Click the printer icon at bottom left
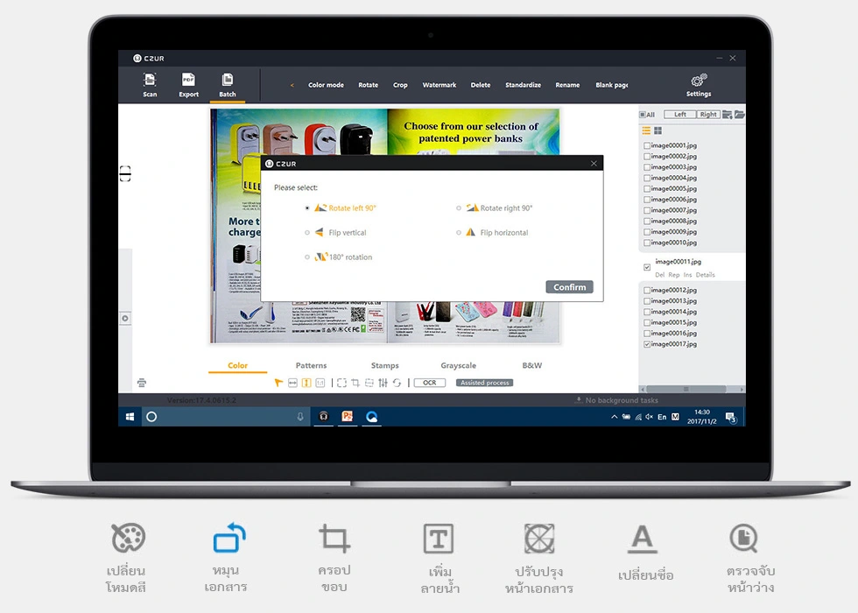This screenshot has width=858, height=613. point(142,383)
